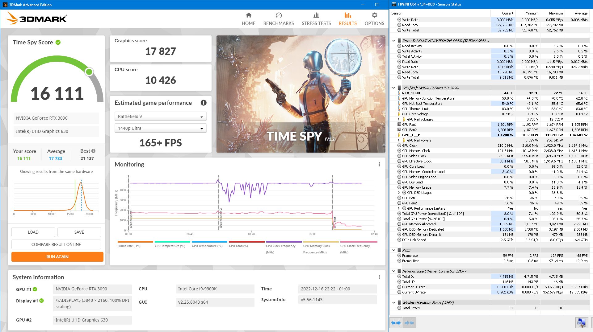Click the circle icon beside Framerate sensor
The width and height of the screenshot is (593, 332).
pos(399,256)
